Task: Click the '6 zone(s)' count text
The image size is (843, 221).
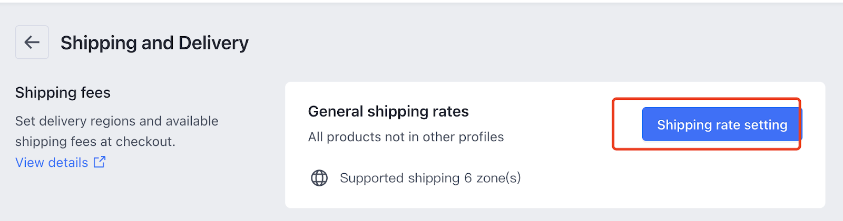Action: click(x=493, y=178)
